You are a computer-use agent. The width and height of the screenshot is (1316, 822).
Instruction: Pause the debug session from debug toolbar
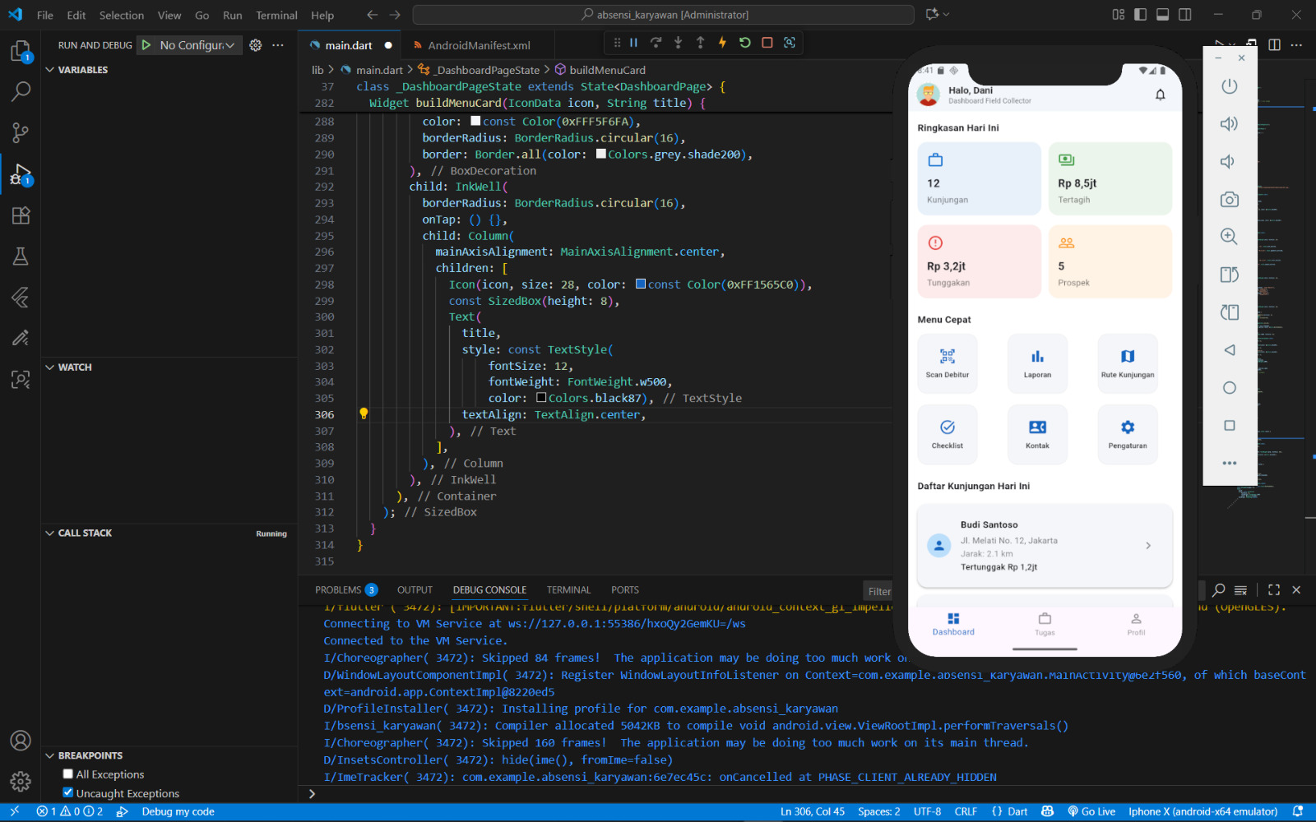pyautogui.click(x=633, y=43)
